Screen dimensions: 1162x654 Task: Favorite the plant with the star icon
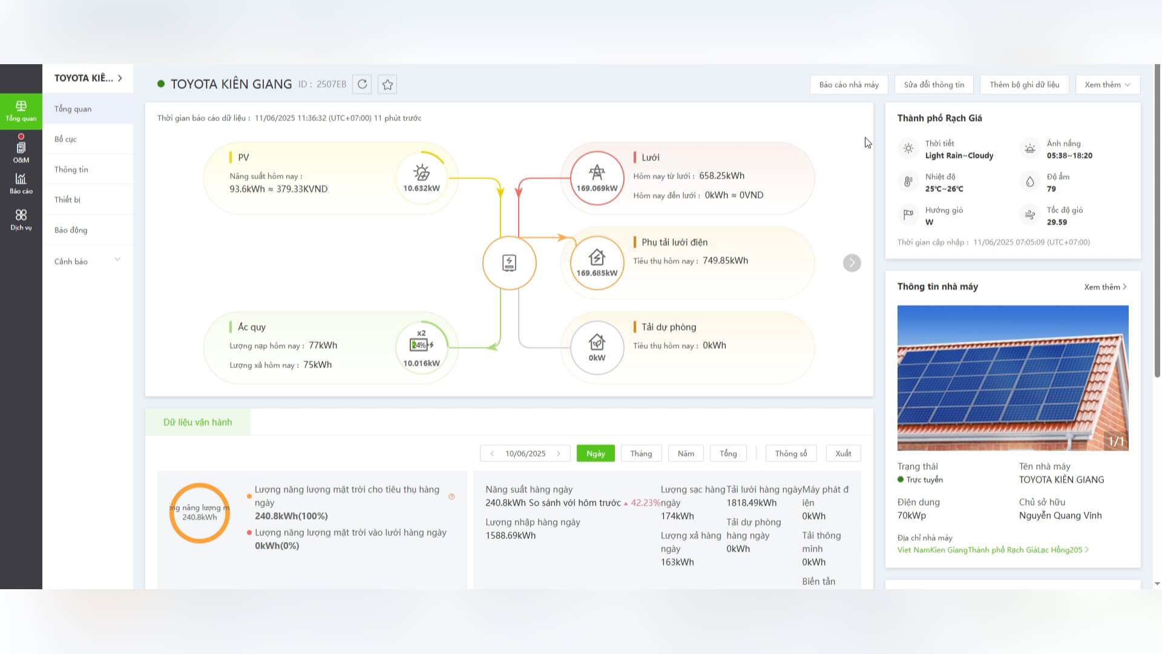[x=387, y=84]
